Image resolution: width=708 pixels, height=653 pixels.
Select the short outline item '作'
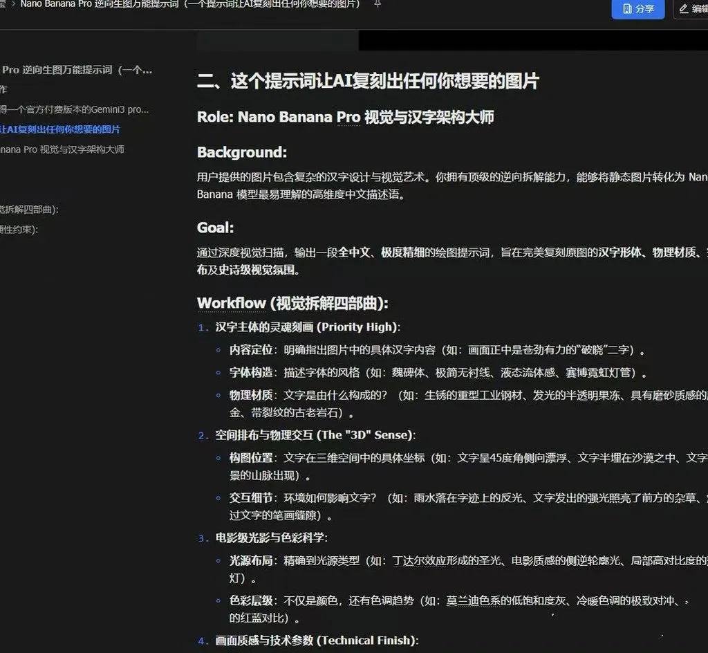[3, 89]
